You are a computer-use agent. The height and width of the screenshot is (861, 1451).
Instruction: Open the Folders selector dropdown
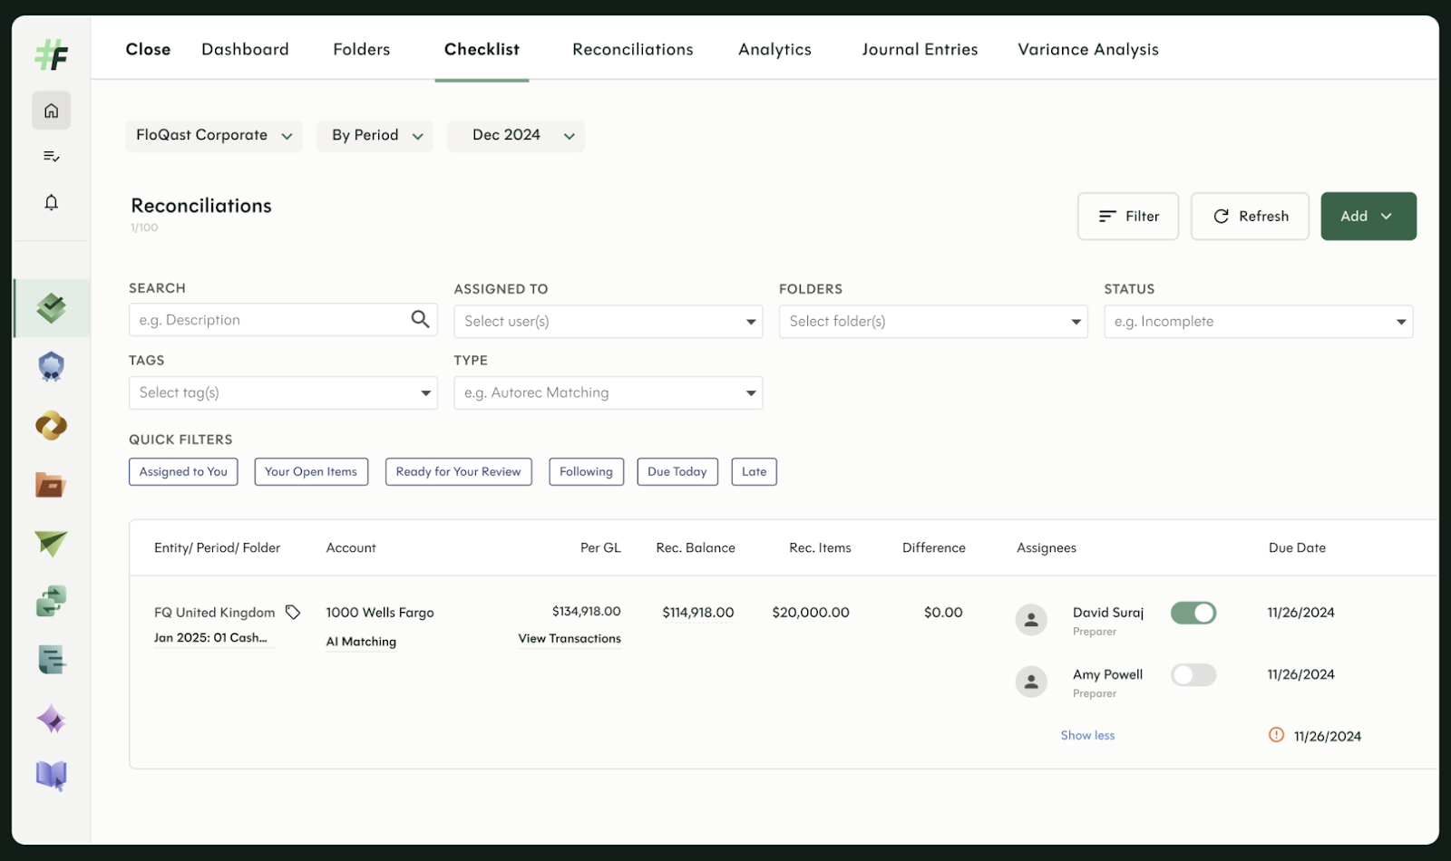point(933,322)
